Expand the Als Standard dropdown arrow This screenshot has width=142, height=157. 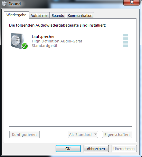(x=96, y=134)
